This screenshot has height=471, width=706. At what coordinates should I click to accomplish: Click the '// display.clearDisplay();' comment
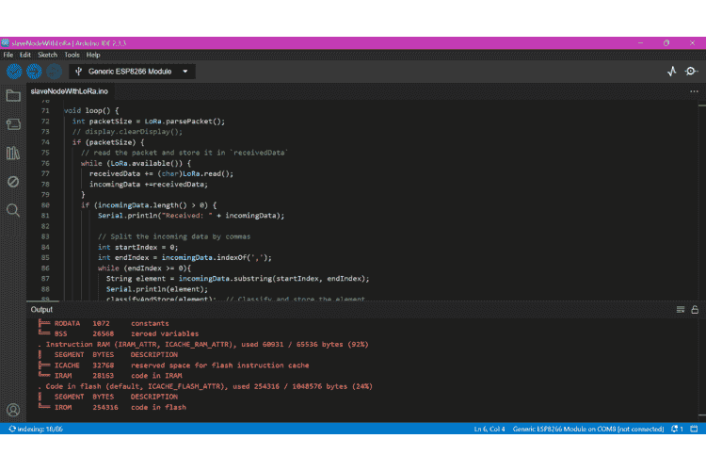127,132
